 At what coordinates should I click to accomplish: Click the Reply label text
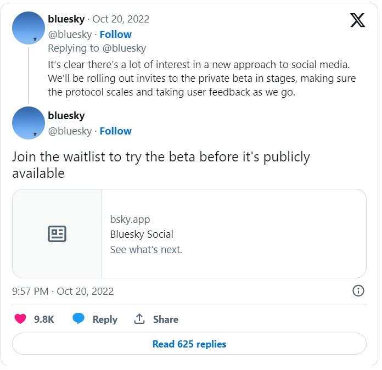pos(105,319)
